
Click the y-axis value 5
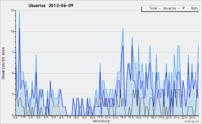(13, 73)
